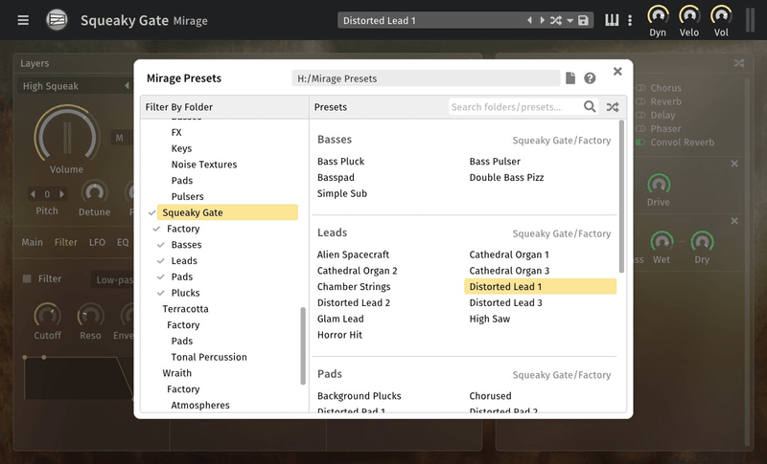
Task: Select the Wraith folder
Action: pyautogui.click(x=176, y=373)
